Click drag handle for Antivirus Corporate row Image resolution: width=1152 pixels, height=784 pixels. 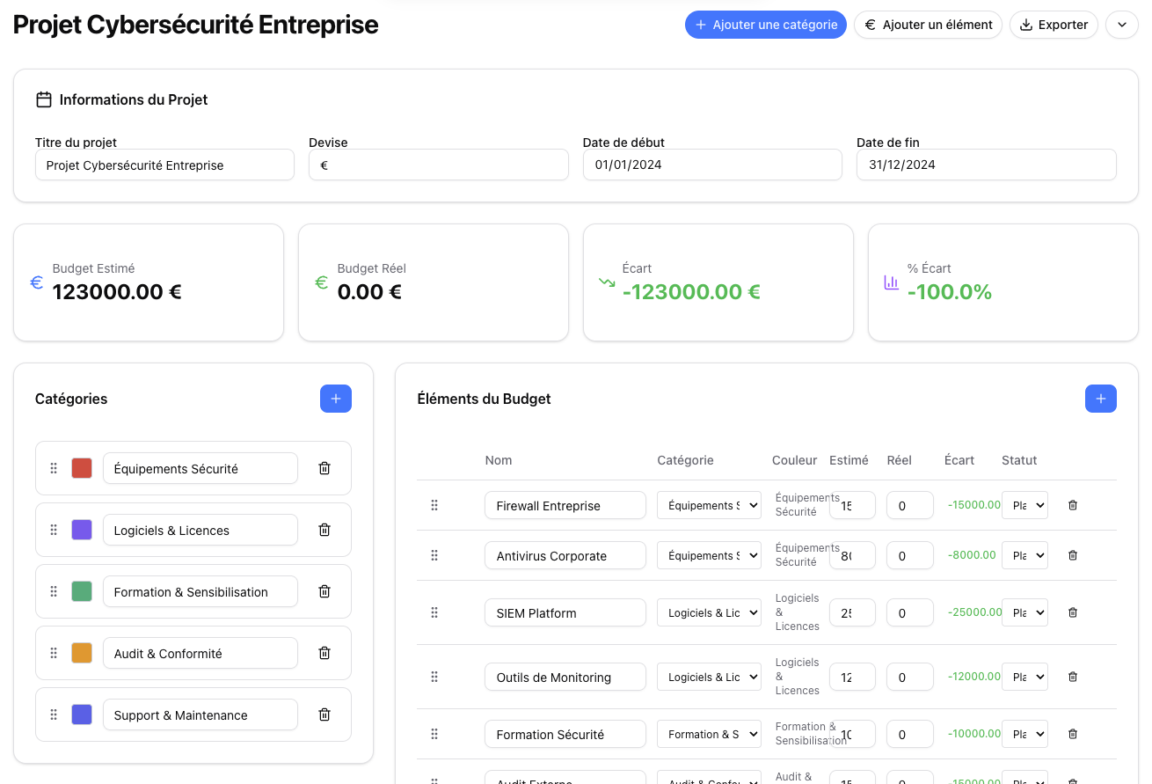(x=434, y=555)
